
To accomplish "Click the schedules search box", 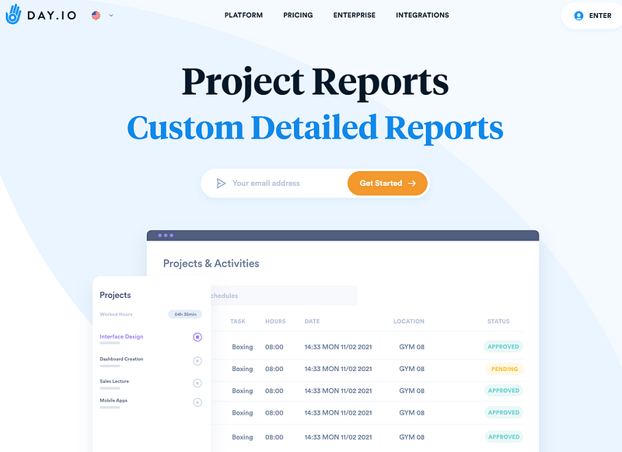I will (284, 296).
